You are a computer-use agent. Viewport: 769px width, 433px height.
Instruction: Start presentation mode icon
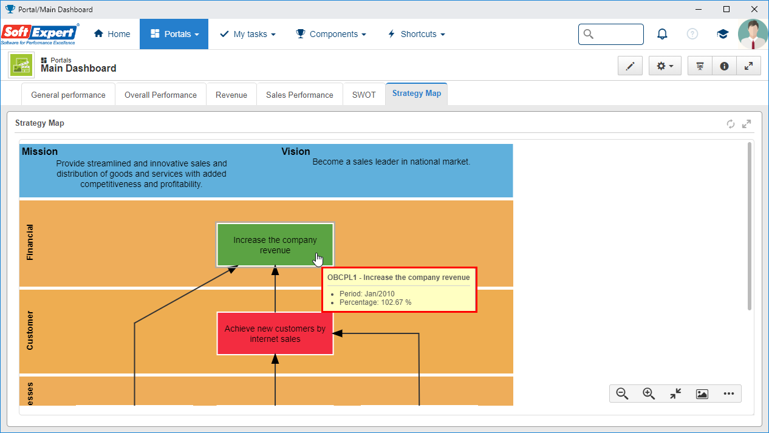coord(700,66)
